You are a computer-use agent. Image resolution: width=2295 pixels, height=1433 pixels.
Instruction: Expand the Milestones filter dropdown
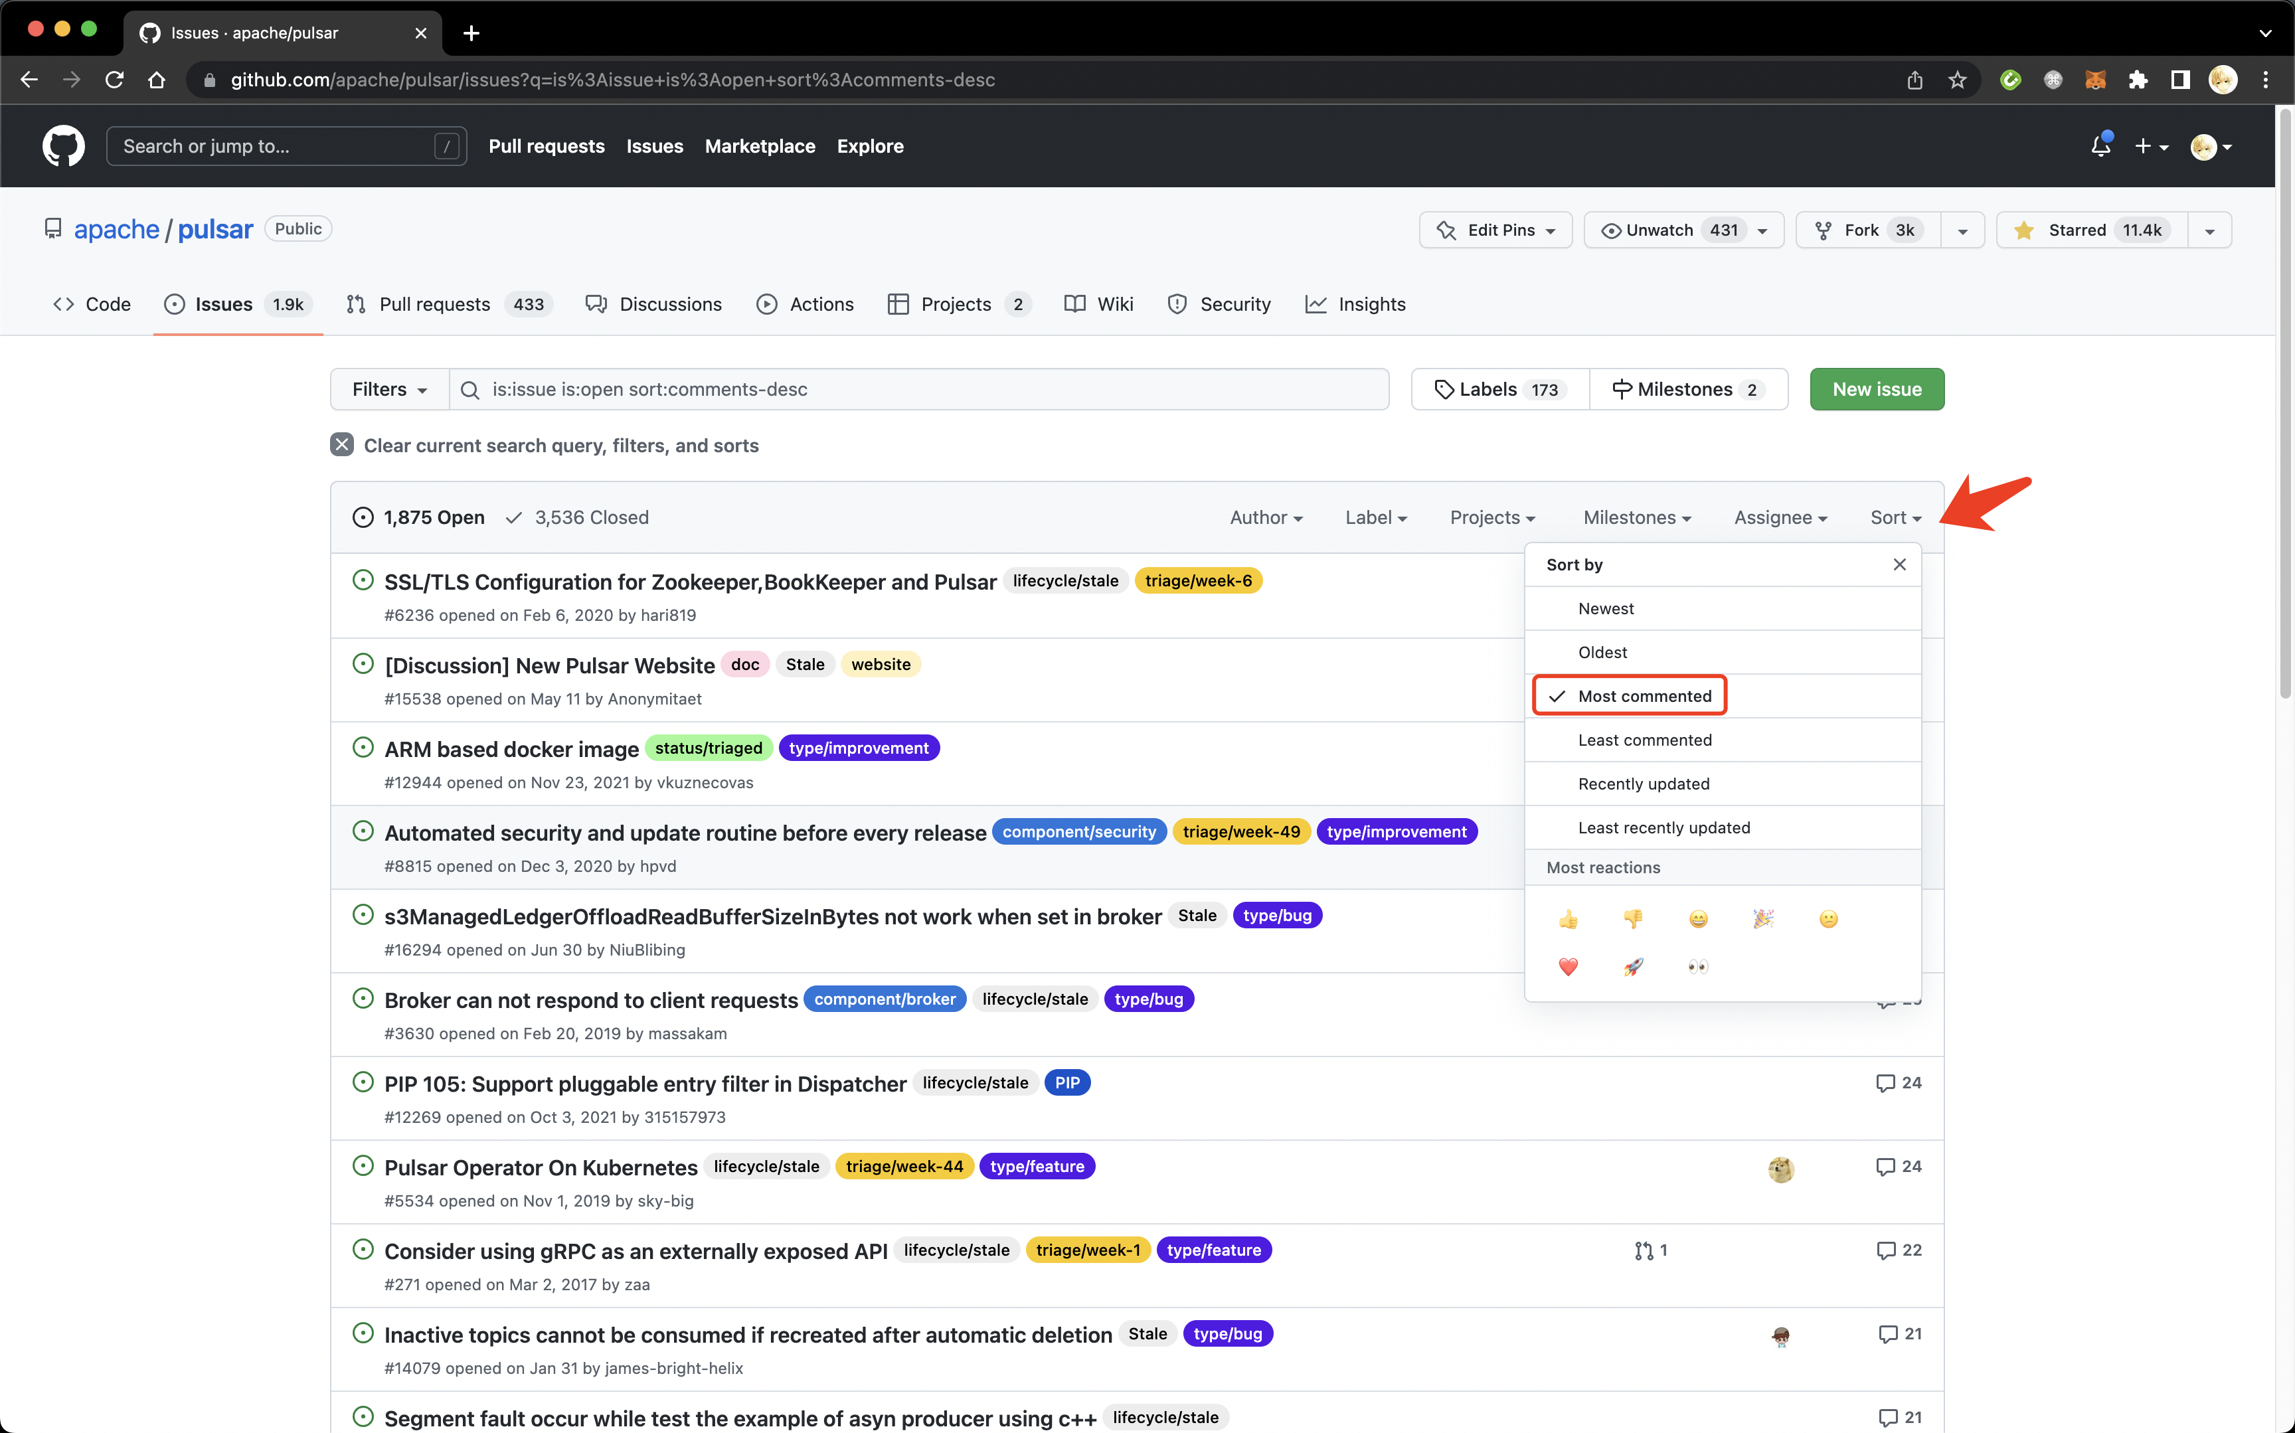pyautogui.click(x=1636, y=517)
